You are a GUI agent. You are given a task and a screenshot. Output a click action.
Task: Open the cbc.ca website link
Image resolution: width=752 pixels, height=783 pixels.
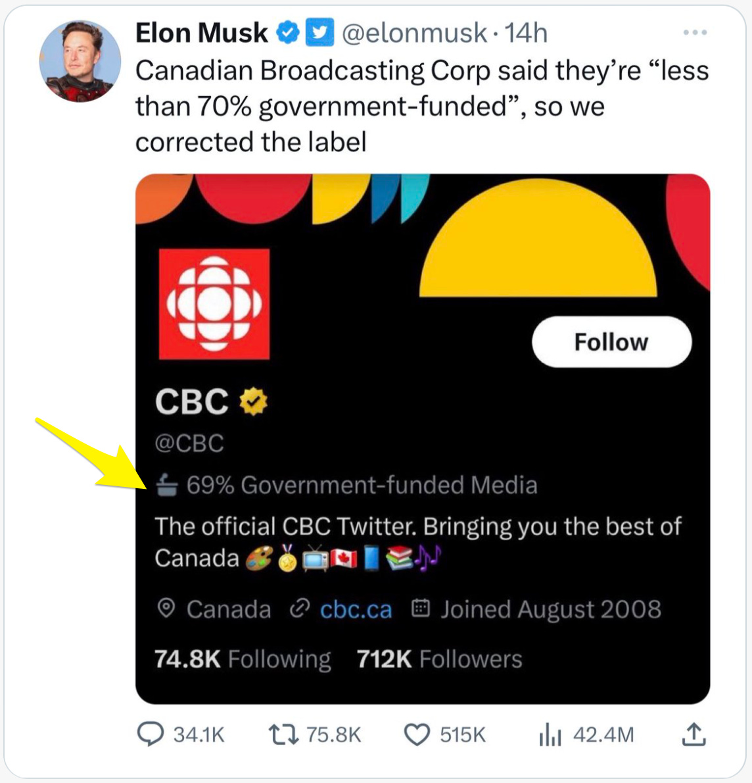356,610
